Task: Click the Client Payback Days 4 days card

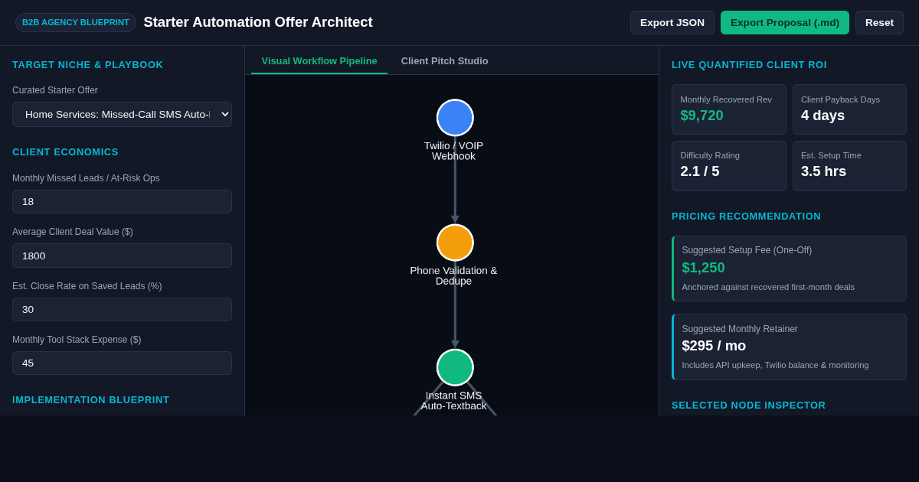Action: pyautogui.click(x=849, y=109)
